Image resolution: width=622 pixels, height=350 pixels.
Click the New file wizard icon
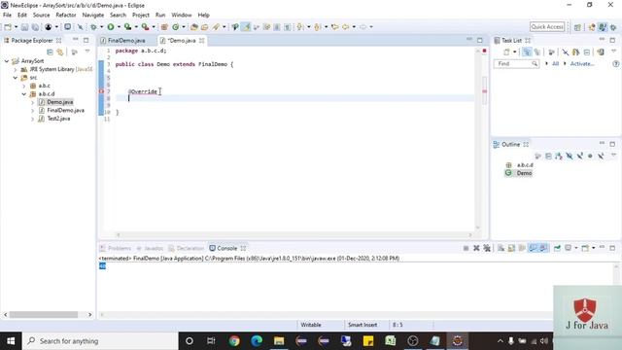pos(8,27)
